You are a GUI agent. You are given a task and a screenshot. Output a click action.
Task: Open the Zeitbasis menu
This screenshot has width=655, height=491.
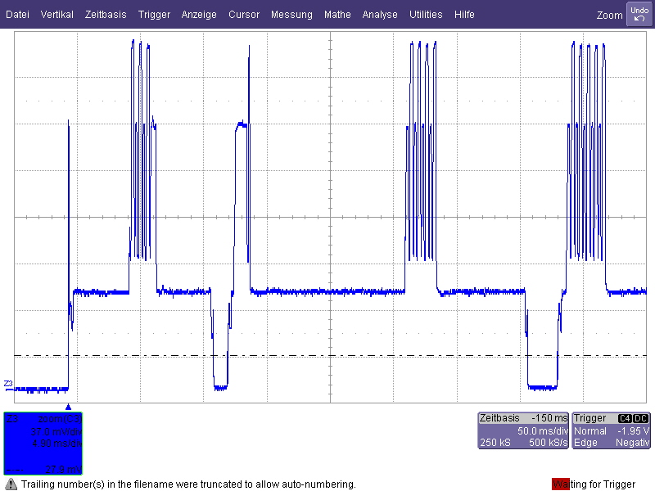(106, 15)
